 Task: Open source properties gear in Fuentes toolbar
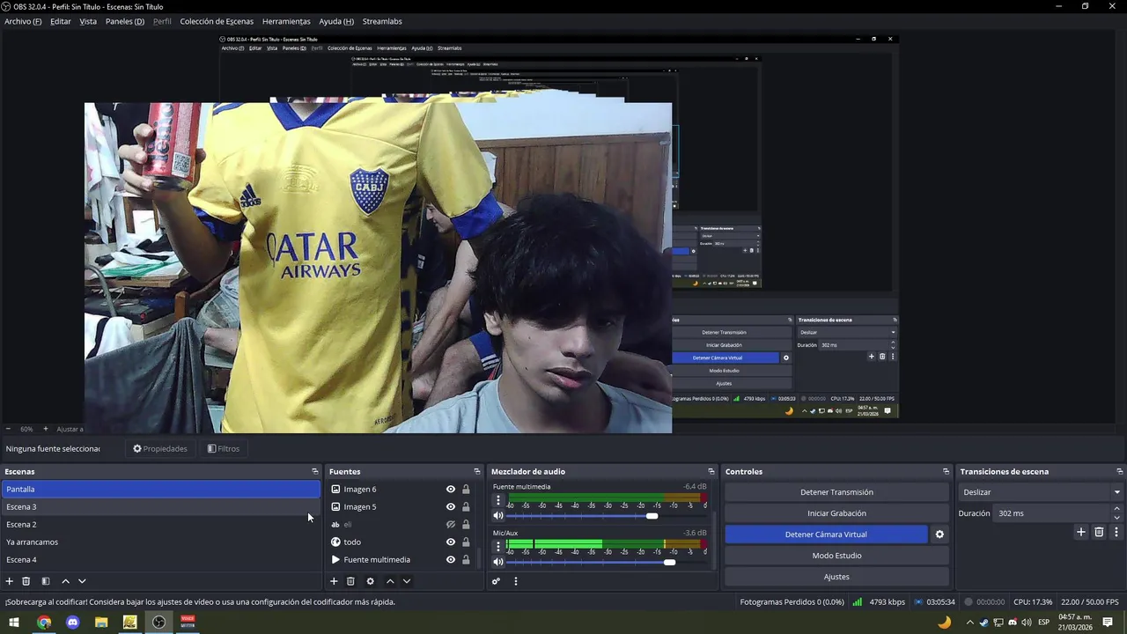370,581
